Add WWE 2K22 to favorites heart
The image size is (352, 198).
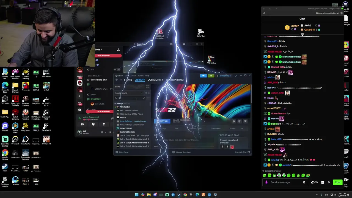(x=245, y=121)
